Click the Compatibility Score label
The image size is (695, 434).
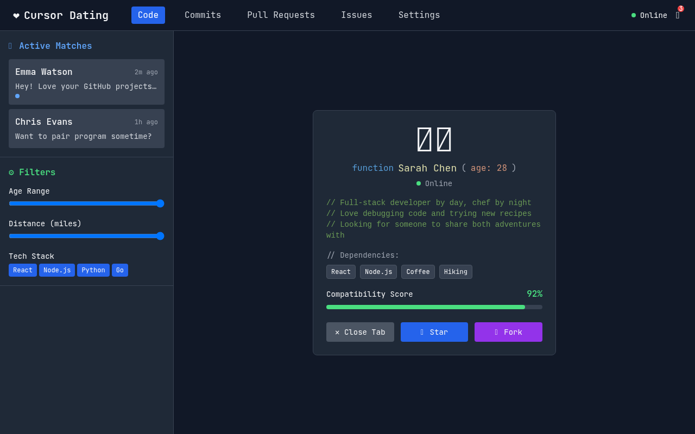370,294
